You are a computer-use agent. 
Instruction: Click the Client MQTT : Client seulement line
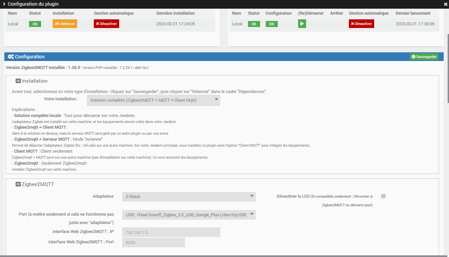tap(42, 151)
